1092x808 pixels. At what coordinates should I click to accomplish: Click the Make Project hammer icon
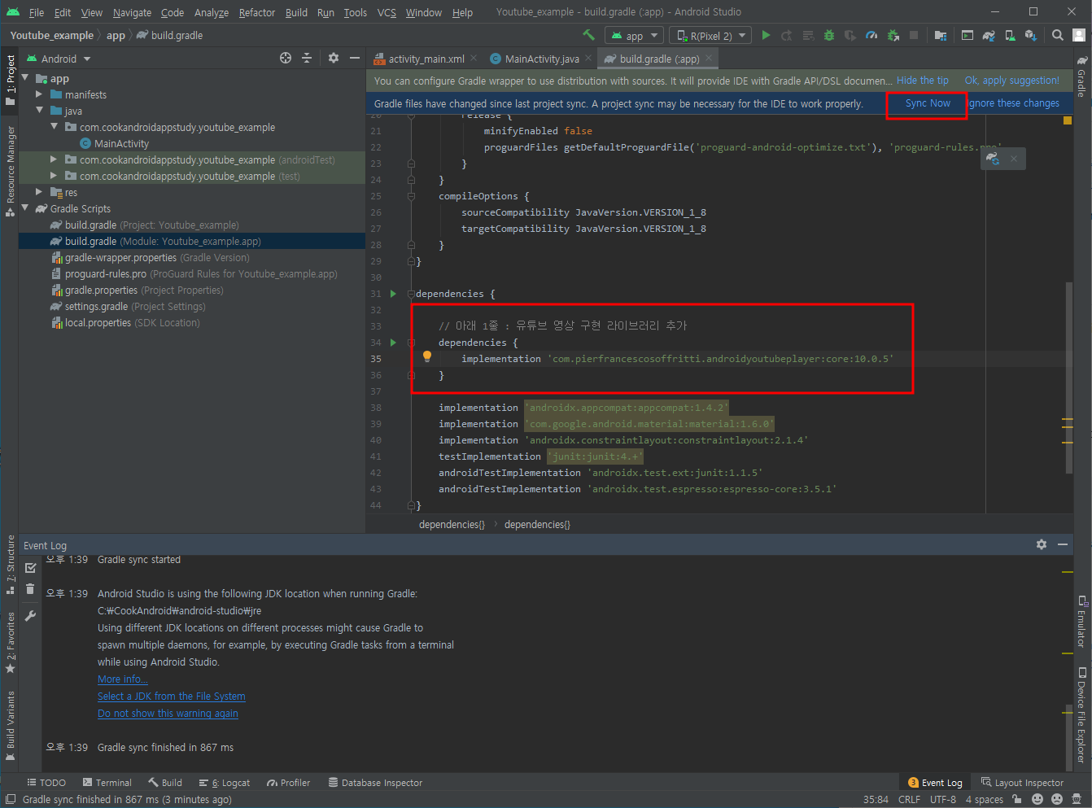pyautogui.click(x=588, y=35)
